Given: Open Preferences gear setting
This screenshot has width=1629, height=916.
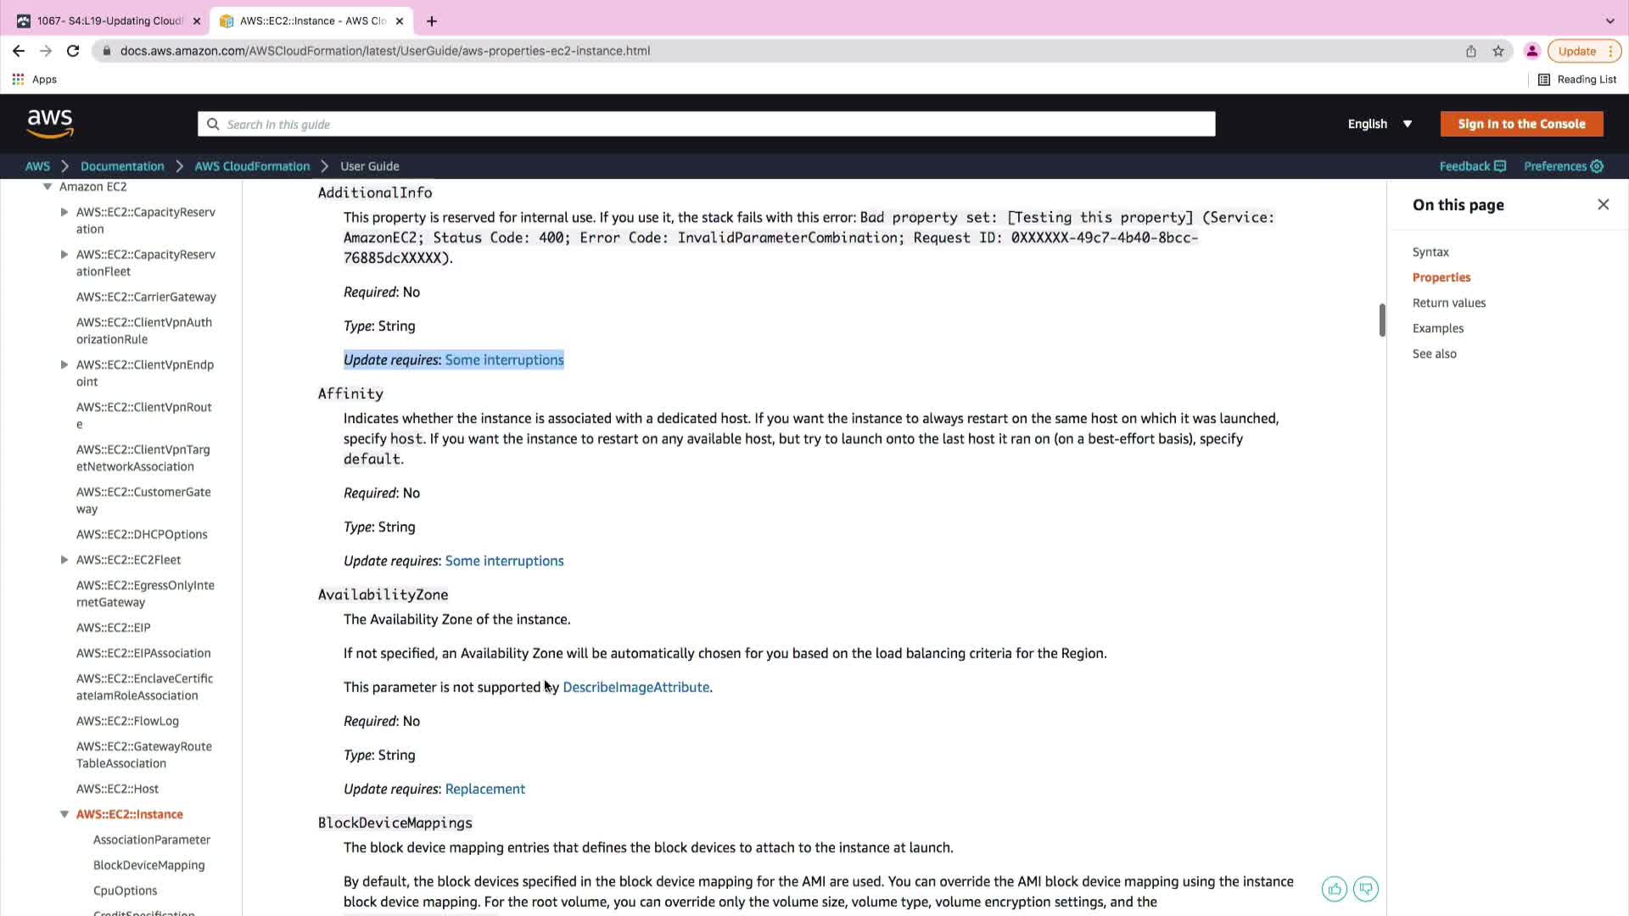Looking at the screenshot, I should pos(1597,166).
